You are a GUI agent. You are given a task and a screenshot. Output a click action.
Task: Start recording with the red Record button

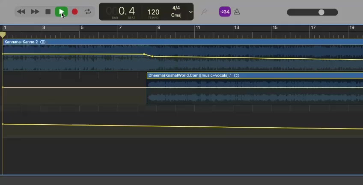(x=75, y=12)
